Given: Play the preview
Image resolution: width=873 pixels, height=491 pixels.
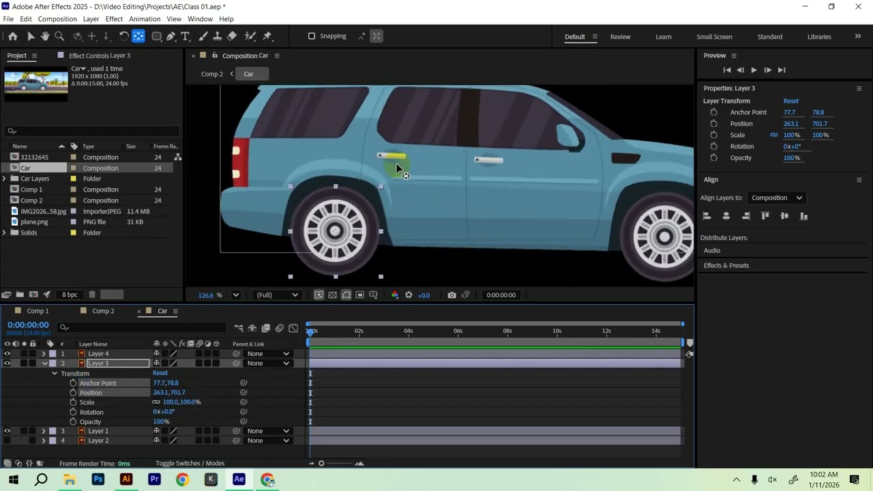Looking at the screenshot, I should pyautogui.click(x=754, y=70).
